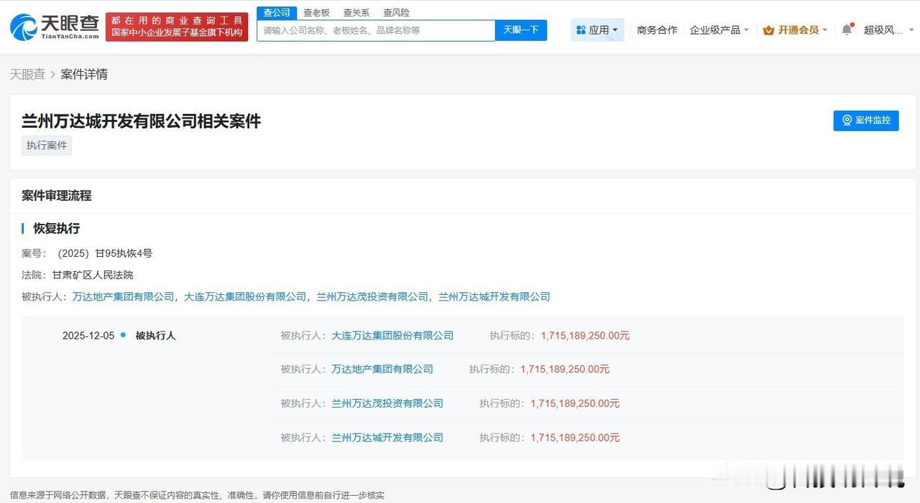Select the 查风险 search tab

(x=396, y=13)
